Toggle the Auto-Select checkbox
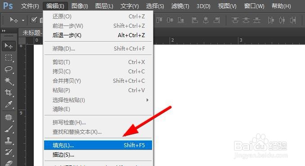 click(34, 20)
